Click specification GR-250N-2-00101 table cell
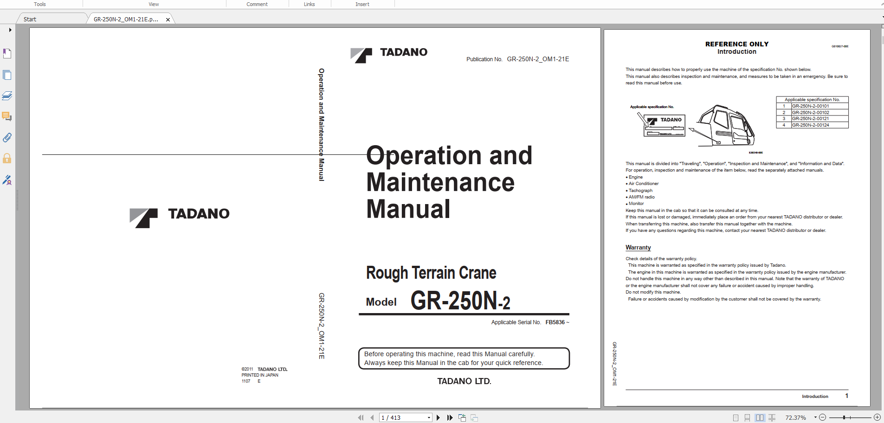This screenshot has height=423, width=884. [819, 106]
